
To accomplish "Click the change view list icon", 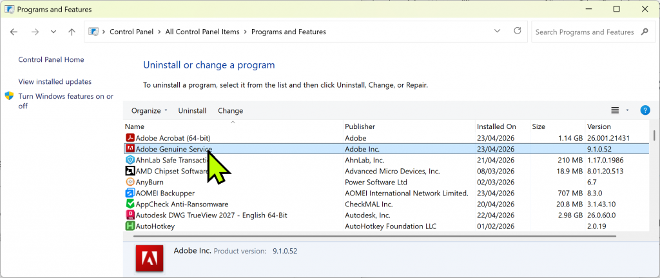I will [x=615, y=110].
